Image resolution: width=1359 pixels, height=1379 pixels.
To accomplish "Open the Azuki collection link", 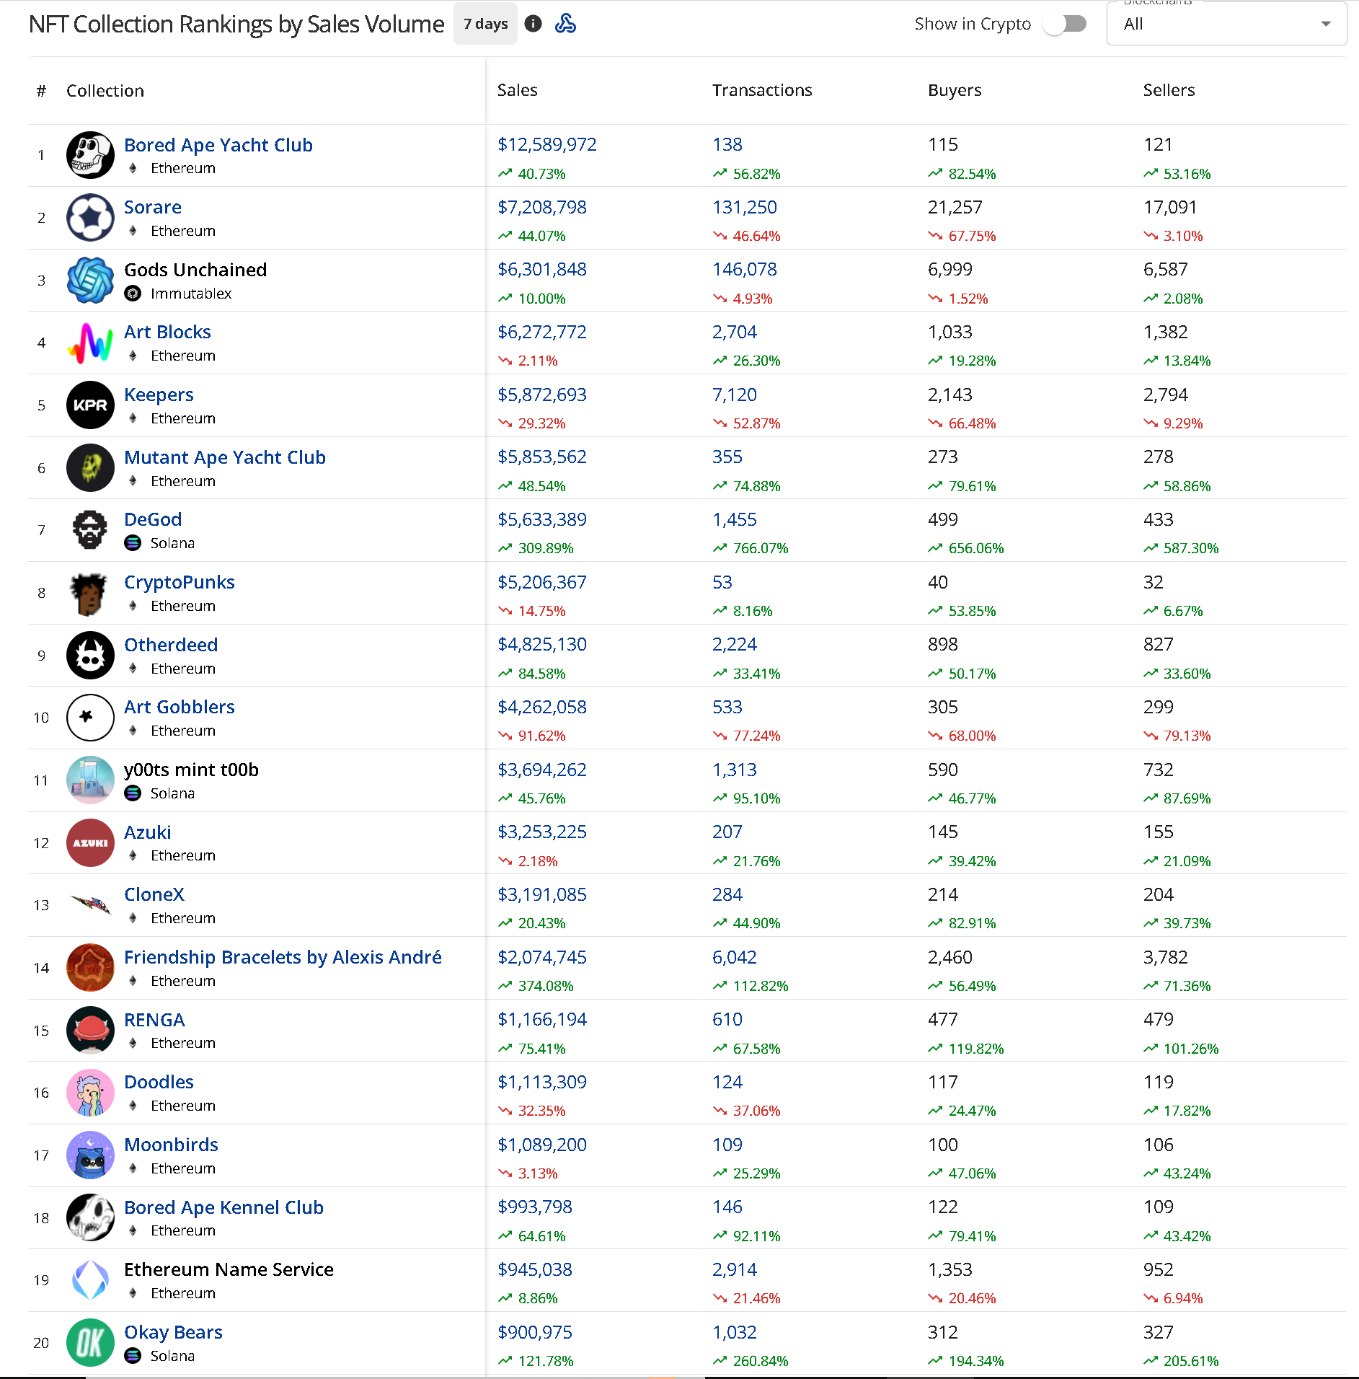I will pos(148,832).
